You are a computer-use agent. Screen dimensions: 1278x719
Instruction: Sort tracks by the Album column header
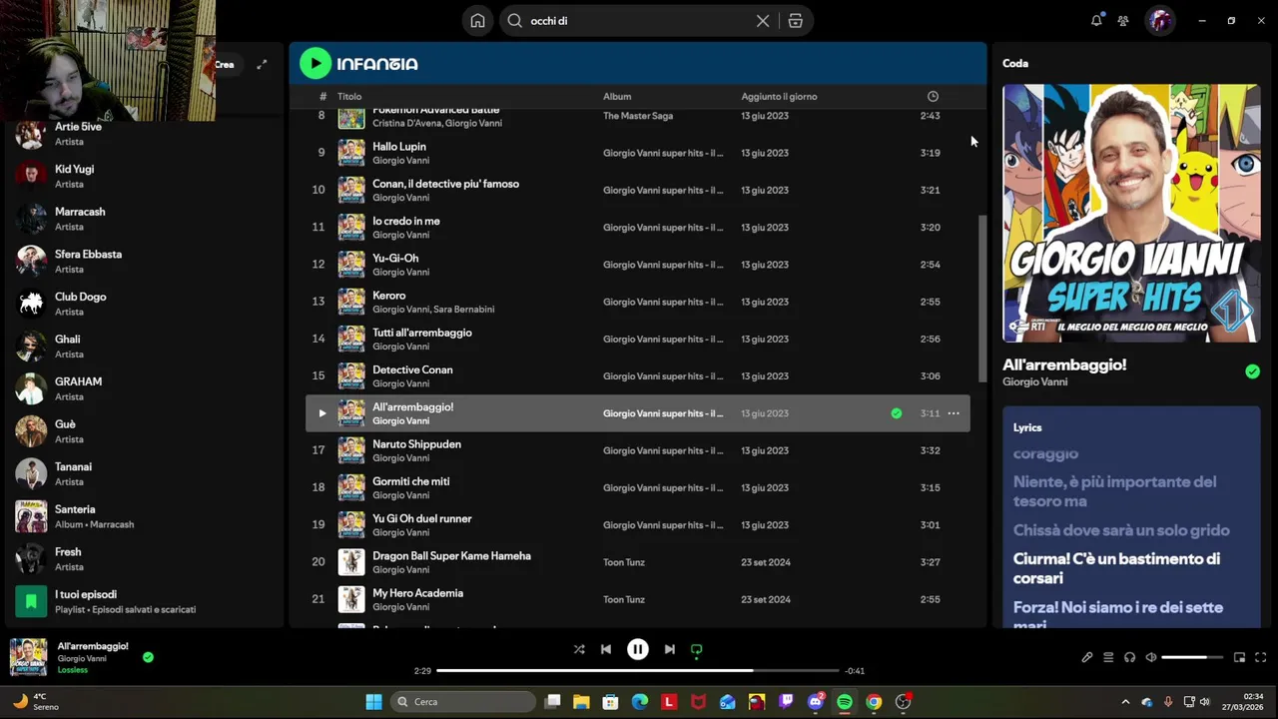(617, 97)
